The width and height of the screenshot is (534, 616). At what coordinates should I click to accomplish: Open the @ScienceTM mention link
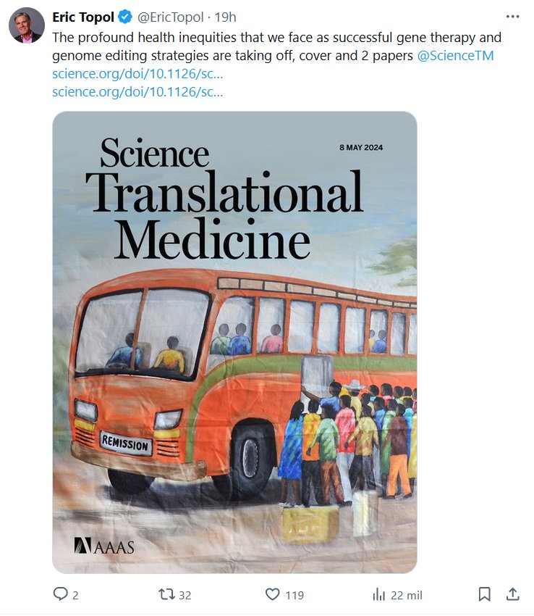(456, 55)
